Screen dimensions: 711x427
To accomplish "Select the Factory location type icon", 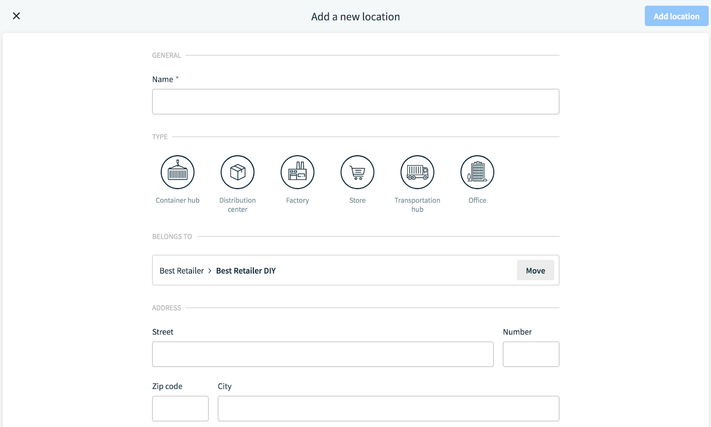I will (297, 172).
